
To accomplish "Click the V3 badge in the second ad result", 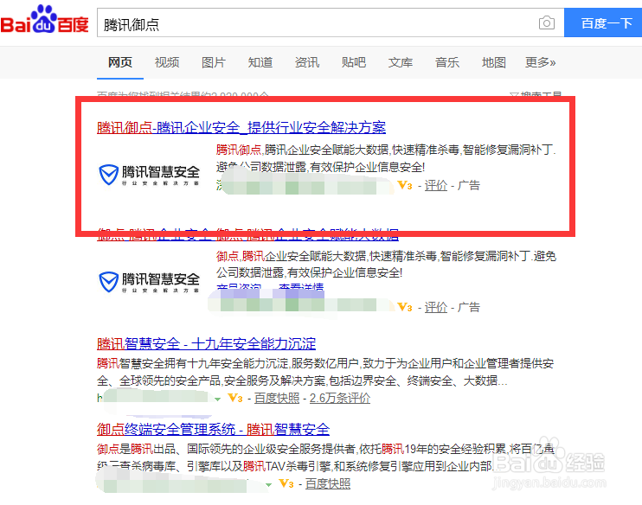I will [405, 307].
